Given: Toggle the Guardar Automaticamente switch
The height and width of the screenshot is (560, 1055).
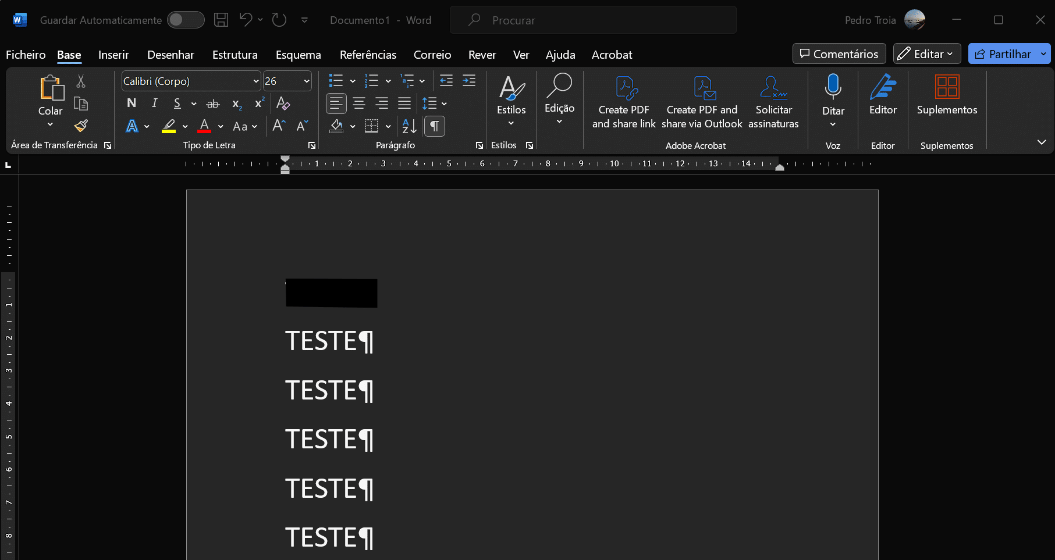Looking at the screenshot, I should 186,20.
